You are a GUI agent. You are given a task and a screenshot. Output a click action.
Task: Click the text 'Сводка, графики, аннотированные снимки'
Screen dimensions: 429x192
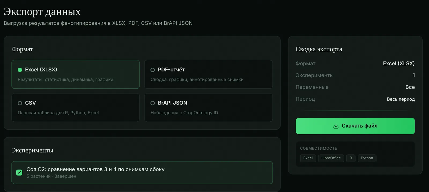tap(197, 79)
